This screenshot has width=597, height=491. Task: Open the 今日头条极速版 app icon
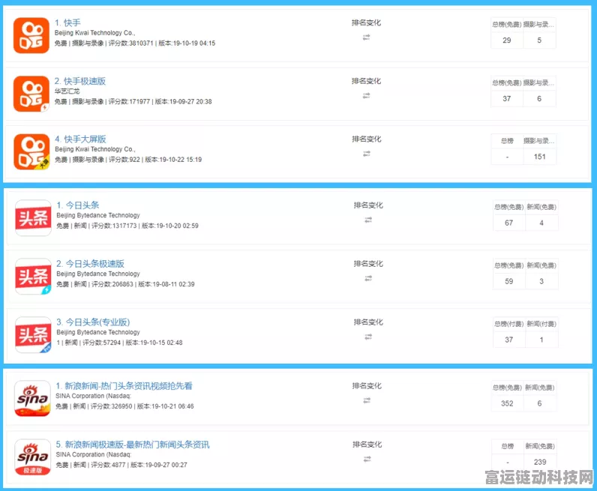pyautogui.click(x=33, y=277)
